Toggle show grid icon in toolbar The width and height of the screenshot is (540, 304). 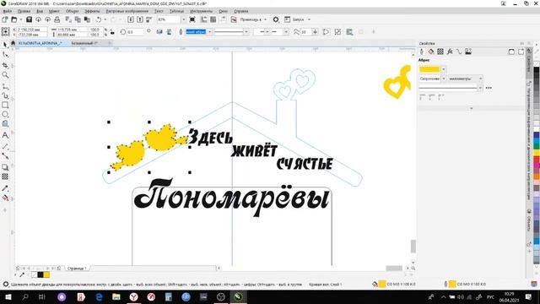tap(213, 19)
